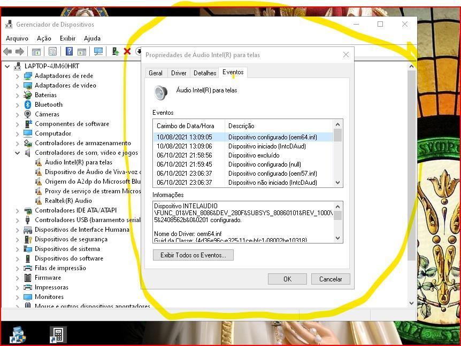461x346 pixels.
Task: Expand Dispositivos de sistema
Action: [17, 249]
